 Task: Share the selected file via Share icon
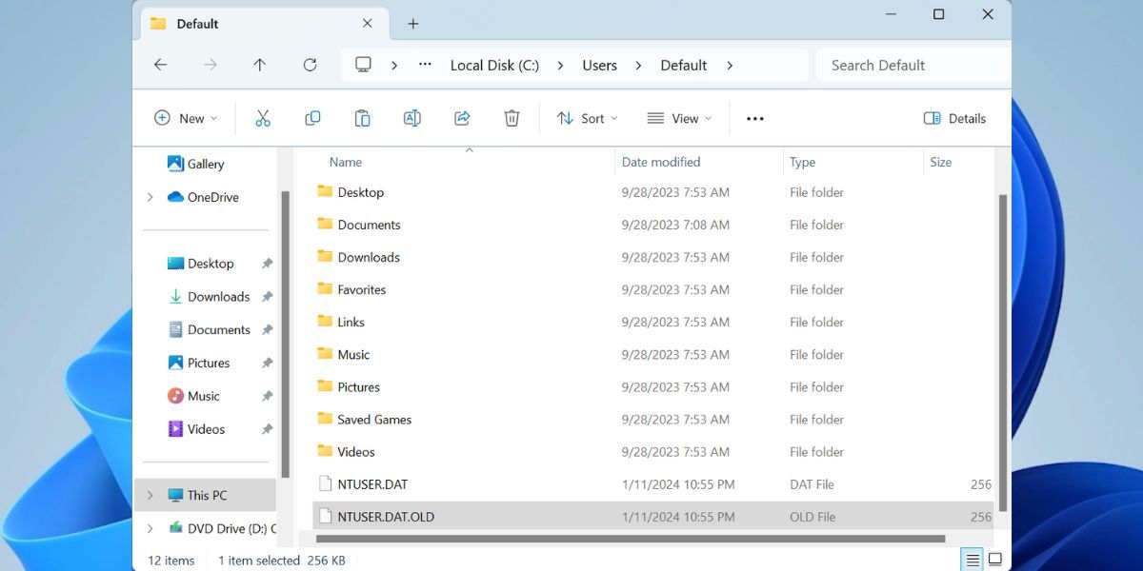coord(462,117)
